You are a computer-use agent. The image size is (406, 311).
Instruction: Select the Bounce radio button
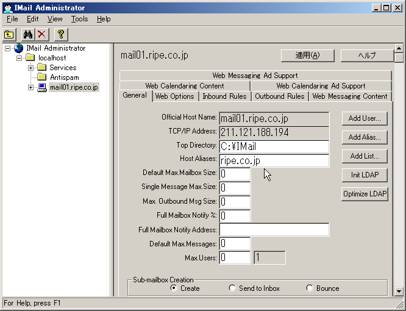310,288
